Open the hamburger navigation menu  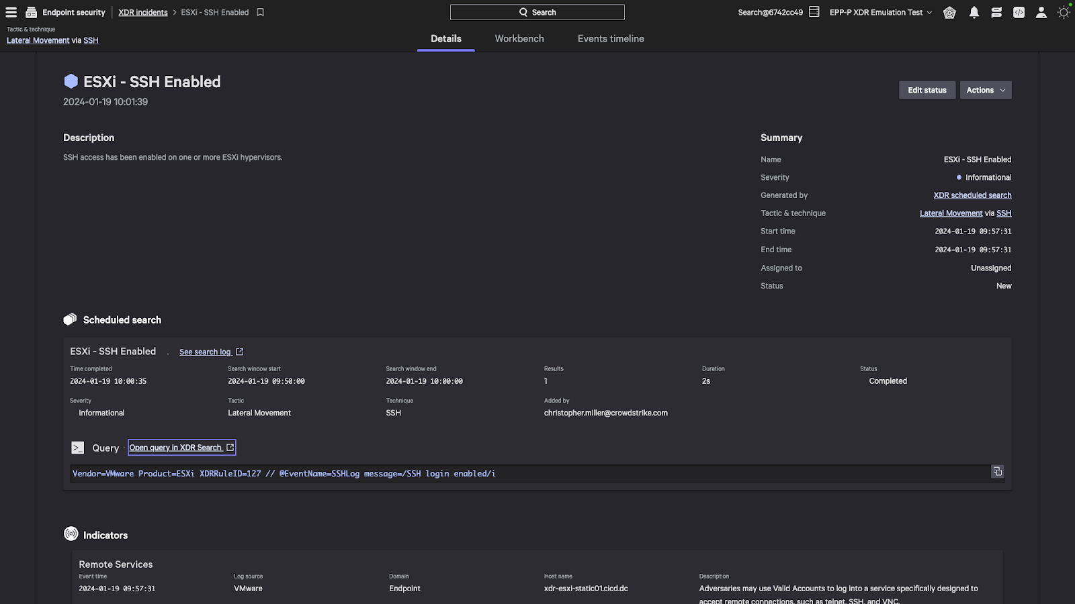point(11,12)
